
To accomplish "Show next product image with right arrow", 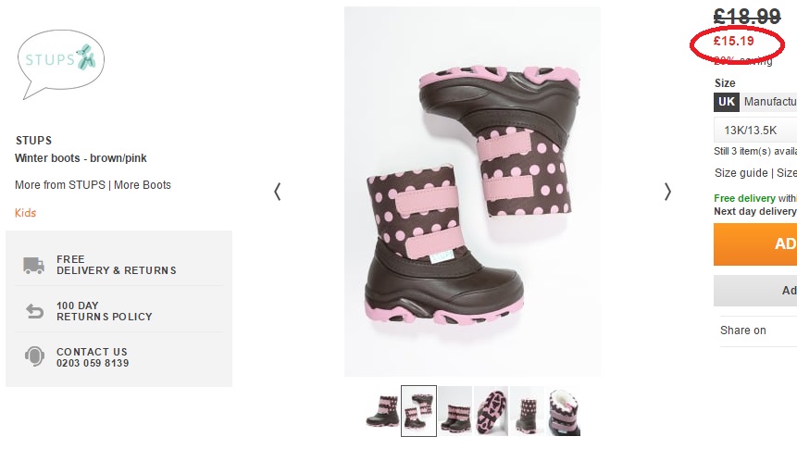I will (x=667, y=192).
